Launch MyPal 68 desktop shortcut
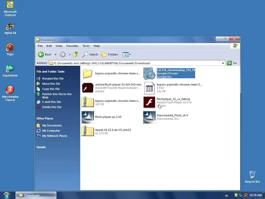Image resolution: width=265 pixels, height=199 pixels. [10, 28]
